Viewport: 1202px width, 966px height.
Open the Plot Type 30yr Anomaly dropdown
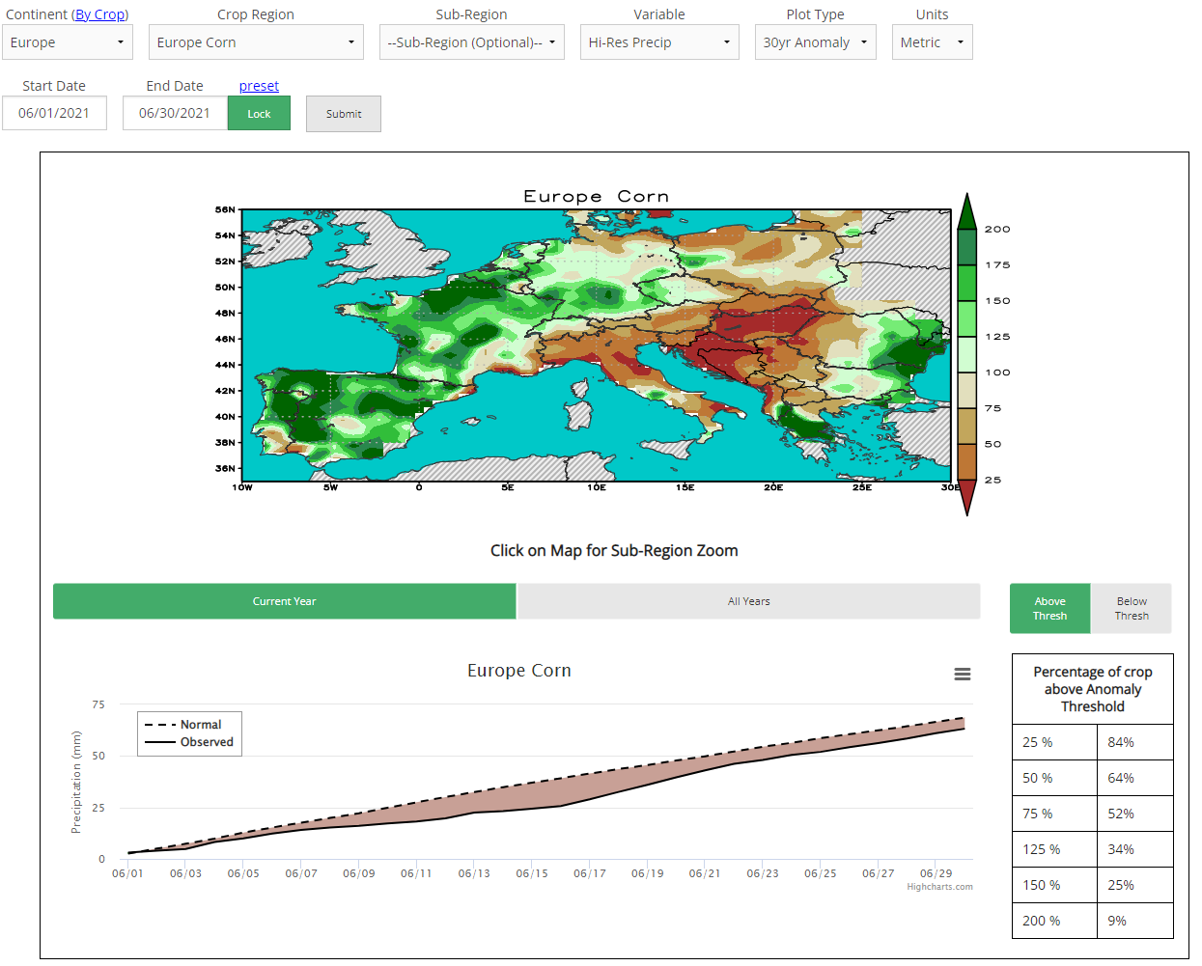coord(815,42)
